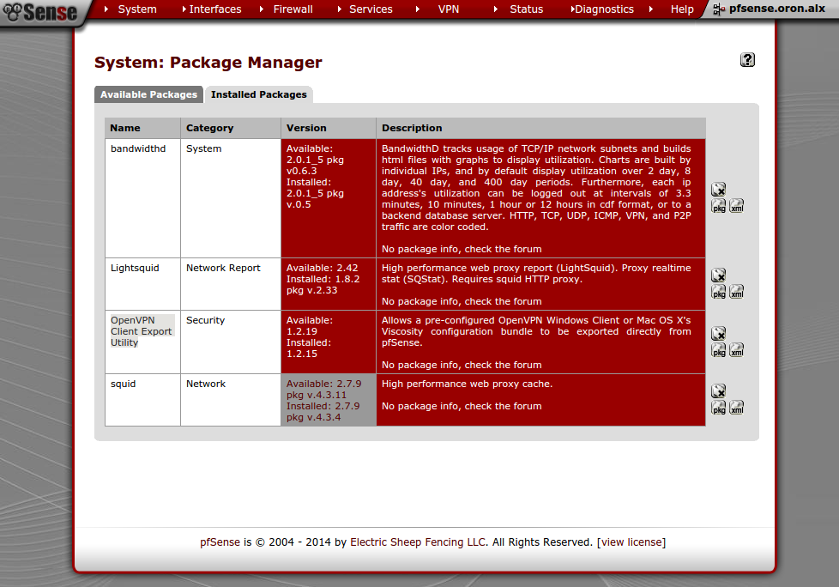Remove OpenVPN Client Export Utility with X icon
This screenshot has height=587, width=839.
(718, 333)
